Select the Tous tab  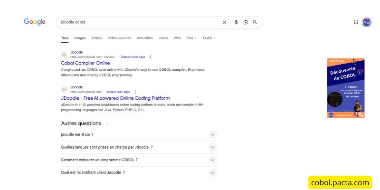pos(65,38)
